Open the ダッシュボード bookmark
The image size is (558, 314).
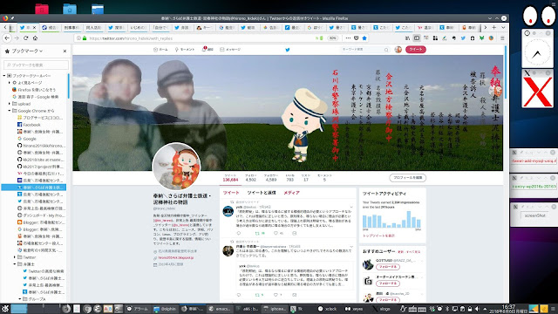click(x=41, y=215)
